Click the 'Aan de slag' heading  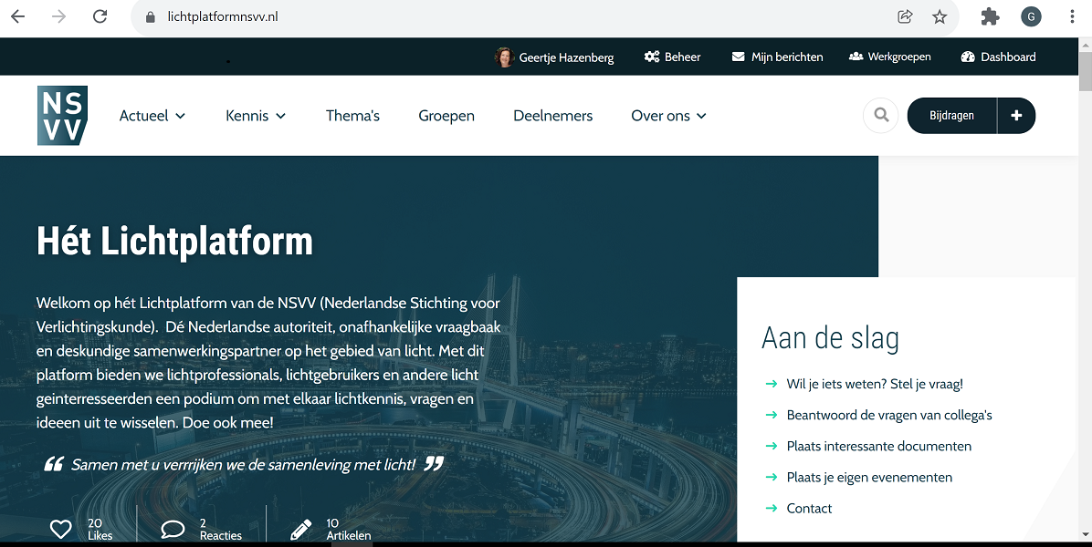[x=830, y=338]
